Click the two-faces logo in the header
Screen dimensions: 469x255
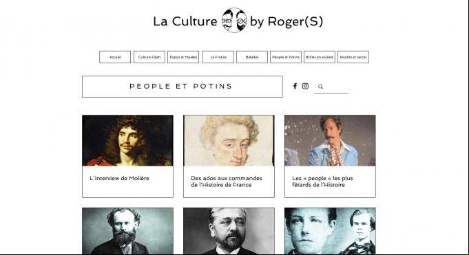pos(234,21)
